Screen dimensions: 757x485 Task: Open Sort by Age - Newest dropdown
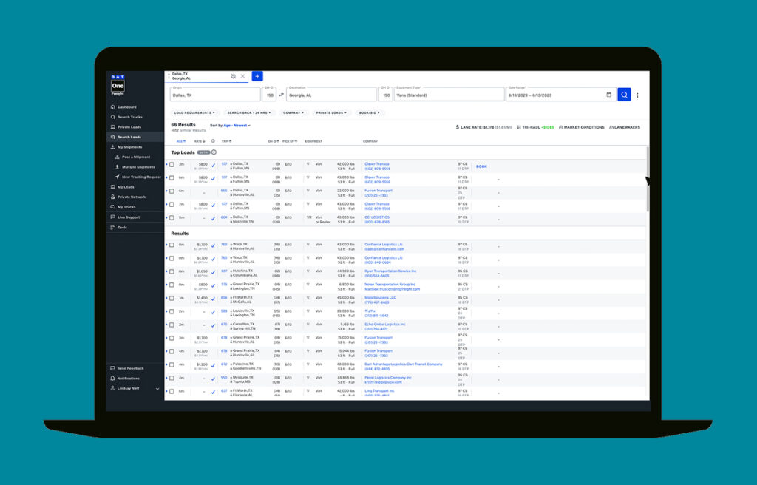pos(237,126)
